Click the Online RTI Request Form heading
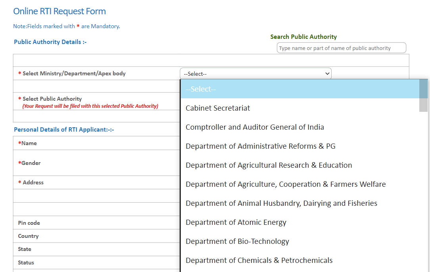This screenshot has width=430, height=272. point(60,11)
